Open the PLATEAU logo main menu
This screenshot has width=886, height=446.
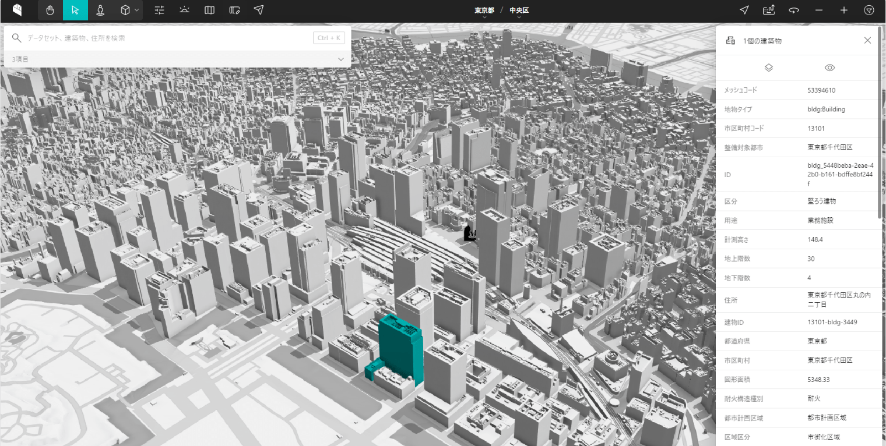(17, 10)
